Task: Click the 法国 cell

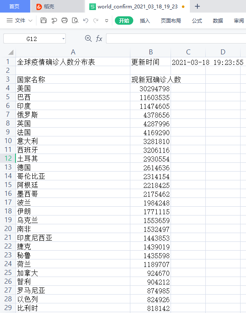Action: pos(73,132)
